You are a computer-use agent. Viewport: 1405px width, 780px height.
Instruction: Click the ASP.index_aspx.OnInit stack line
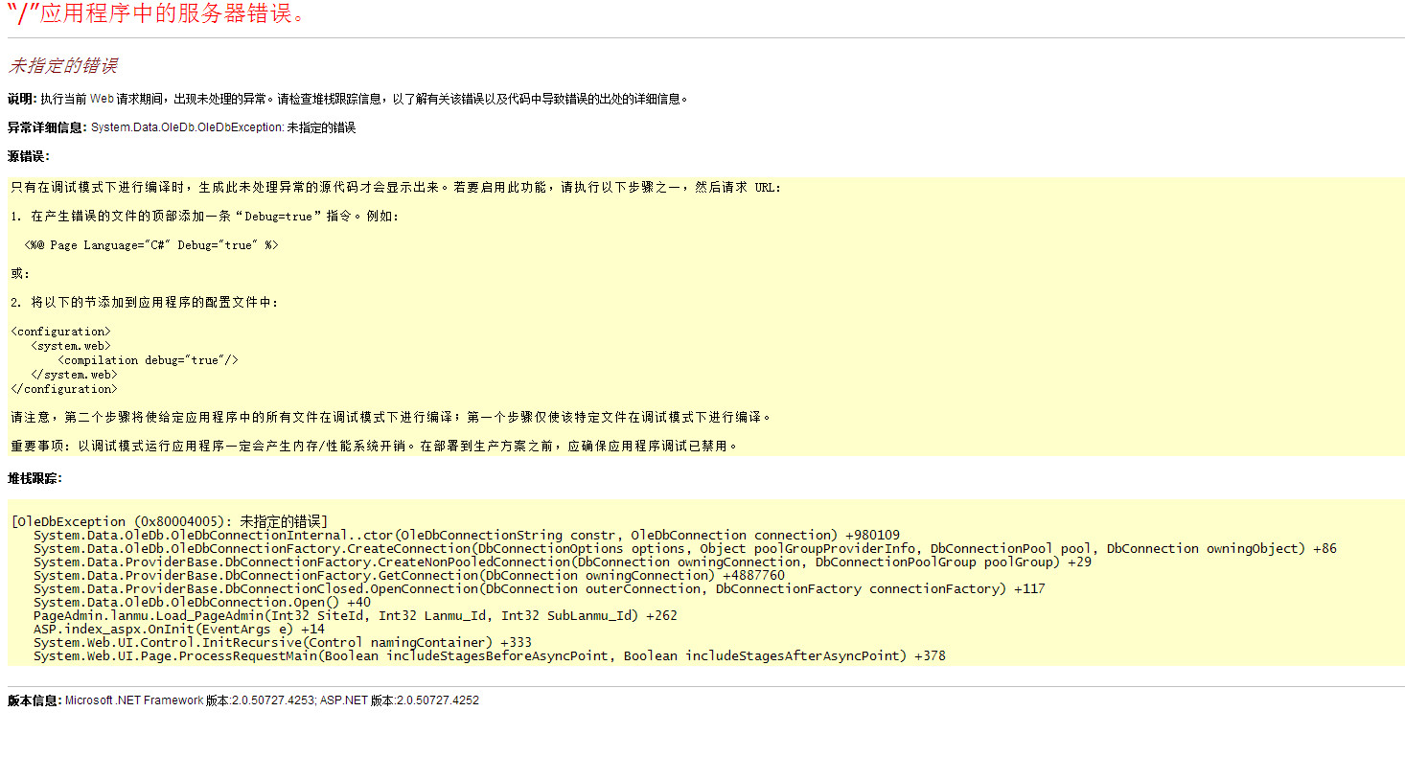coord(178,630)
